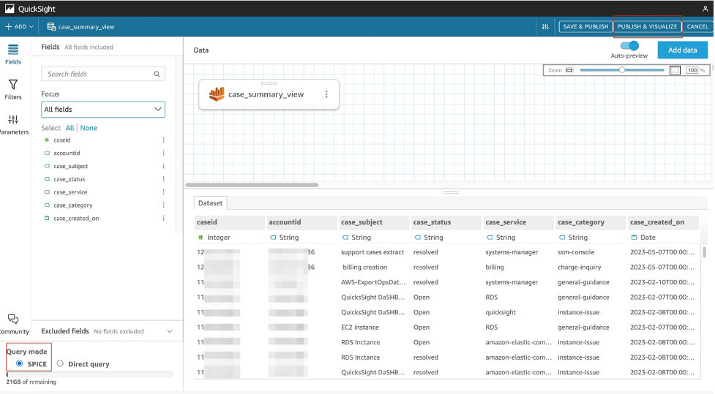Select the SPICE query mode

[19, 363]
